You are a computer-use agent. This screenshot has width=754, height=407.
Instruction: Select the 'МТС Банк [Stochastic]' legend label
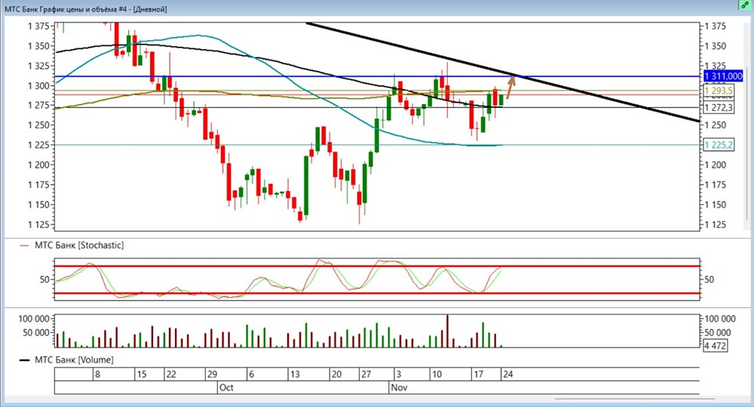tap(79, 246)
